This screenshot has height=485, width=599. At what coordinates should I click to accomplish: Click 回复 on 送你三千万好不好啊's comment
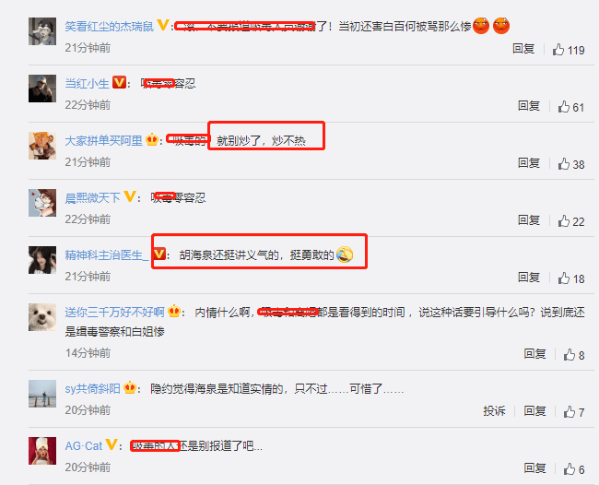click(534, 354)
